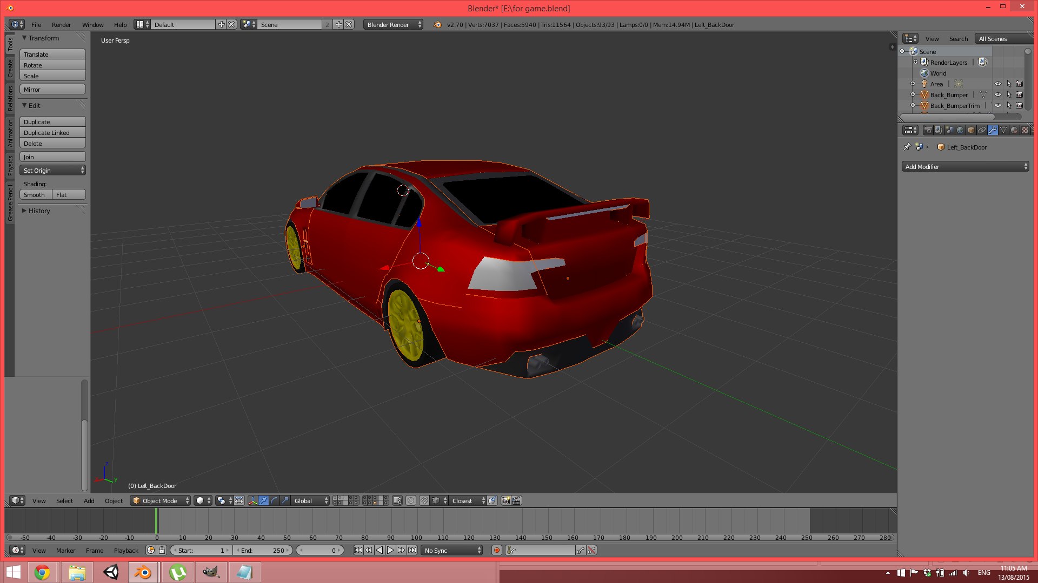This screenshot has width=1038, height=583.
Task: Open the Set Origin dropdown
Action: pyautogui.click(x=52, y=171)
